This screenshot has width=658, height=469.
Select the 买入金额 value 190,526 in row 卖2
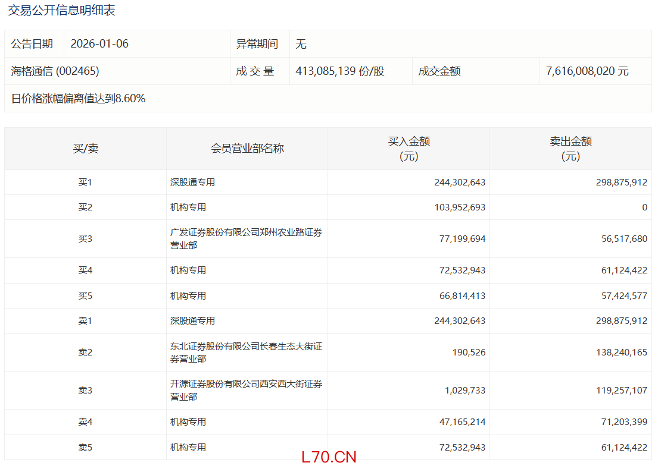pyautogui.click(x=469, y=352)
